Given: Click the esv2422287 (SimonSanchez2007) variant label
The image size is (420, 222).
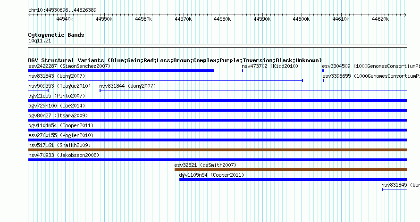Looking at the screenshot, I should click(69, 66).
